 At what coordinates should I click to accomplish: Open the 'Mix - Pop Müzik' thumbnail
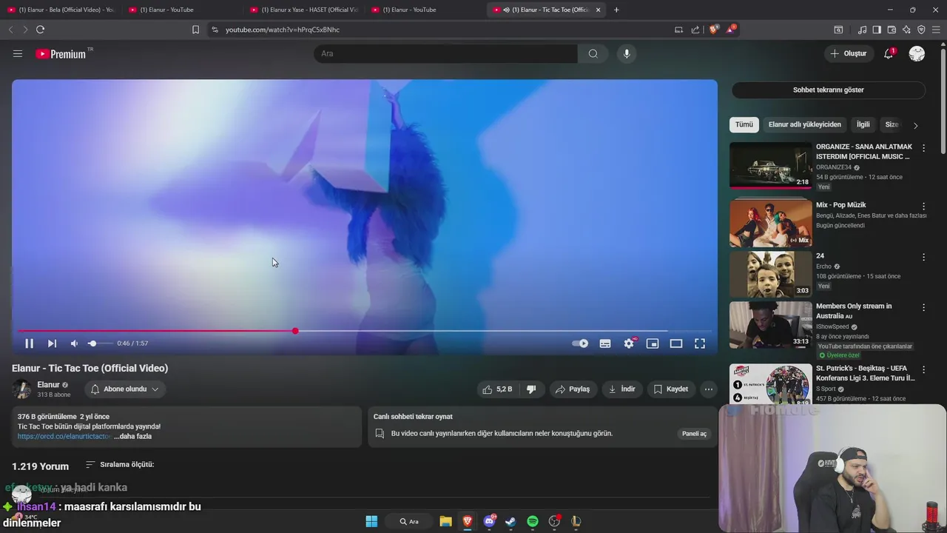pos(770,223)
